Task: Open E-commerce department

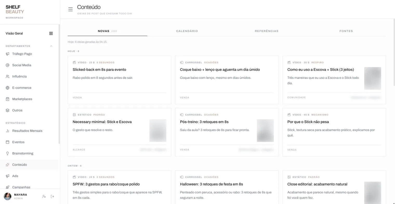Action: point(29,88)
